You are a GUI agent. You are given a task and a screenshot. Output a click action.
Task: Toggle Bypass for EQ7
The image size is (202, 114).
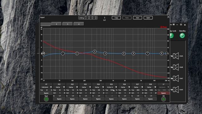coord(138,99)
